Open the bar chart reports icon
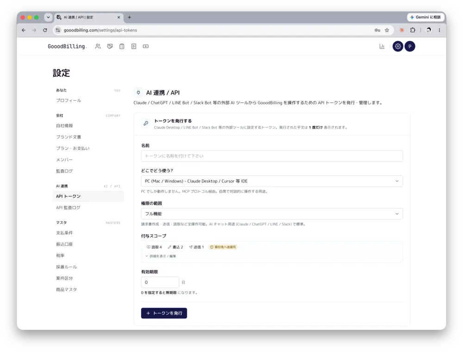Viewport: 463px width, 352px height. click(x=382, y=46)
